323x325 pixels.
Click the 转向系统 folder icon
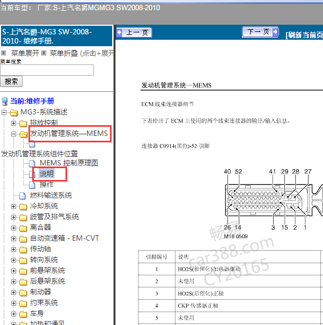point(23,261)
